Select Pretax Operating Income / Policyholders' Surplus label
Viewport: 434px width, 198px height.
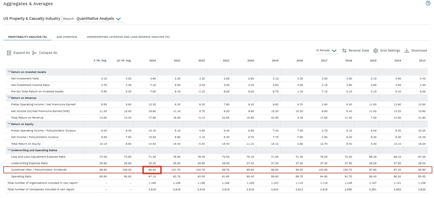tap(43, 130)
